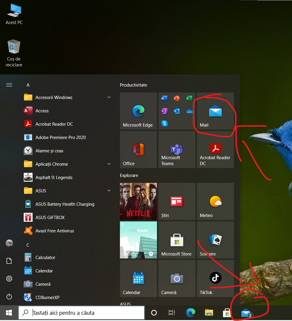Open Cortana from the taskbar circle
This screenshot has height=321, width=292.
(x=154, y=313)
